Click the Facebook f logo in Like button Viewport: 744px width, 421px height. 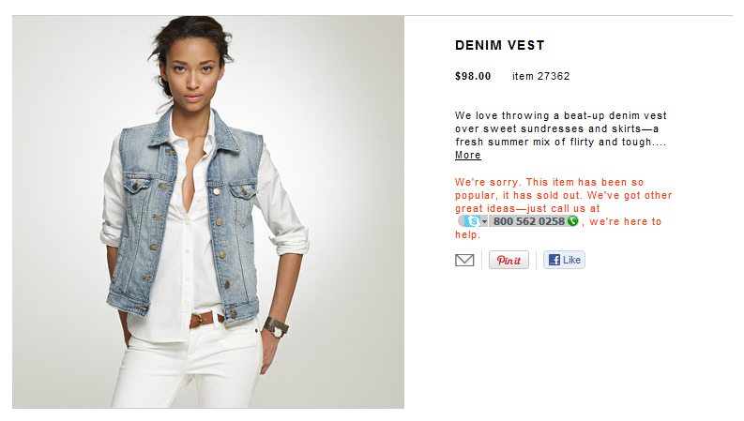click(554, 260)
